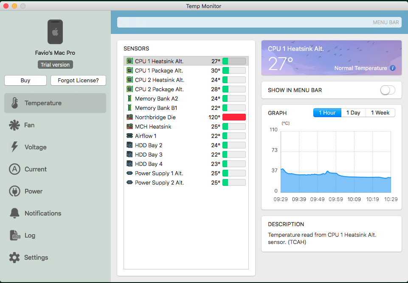The width and height of the screenshot is (408, 283).
Task: Select the HDD Bay 2 sensor name
Action: [149, 146]
